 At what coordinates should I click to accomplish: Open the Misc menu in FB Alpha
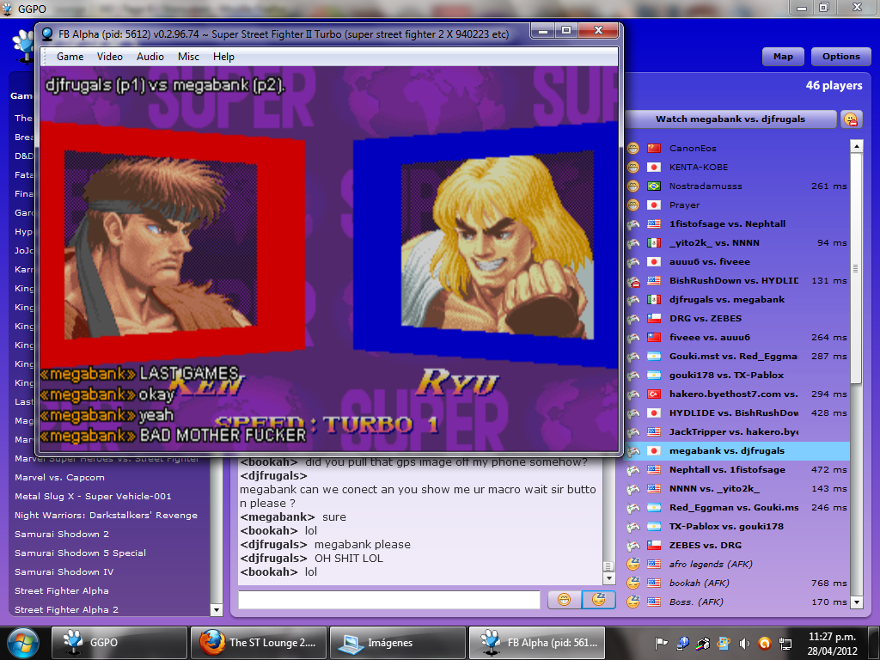(188, 57)
